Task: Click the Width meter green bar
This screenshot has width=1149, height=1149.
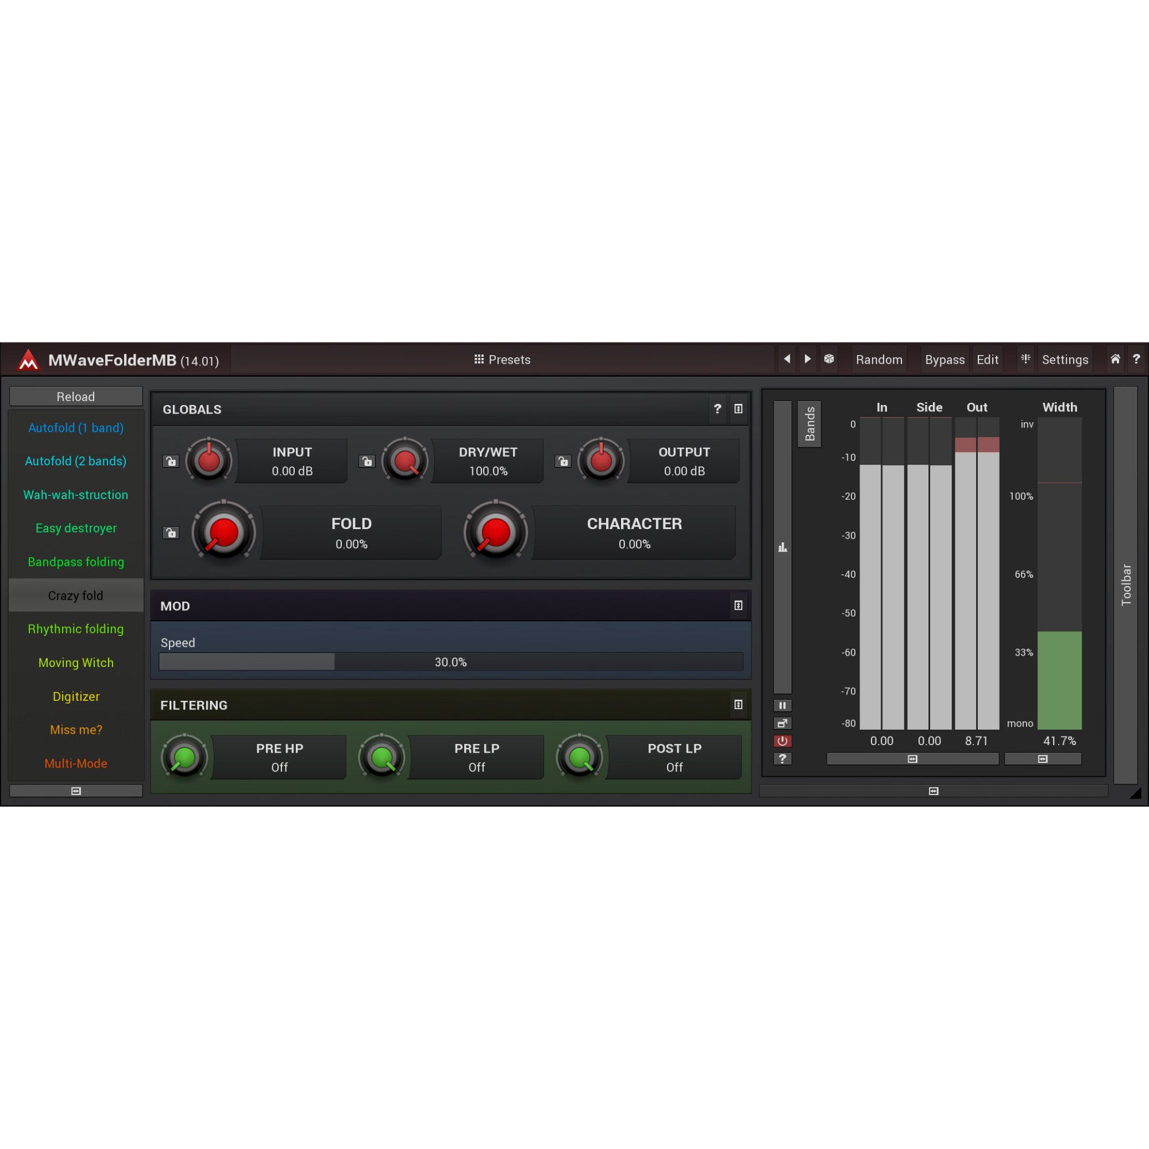Action: tap(1059, 680)
